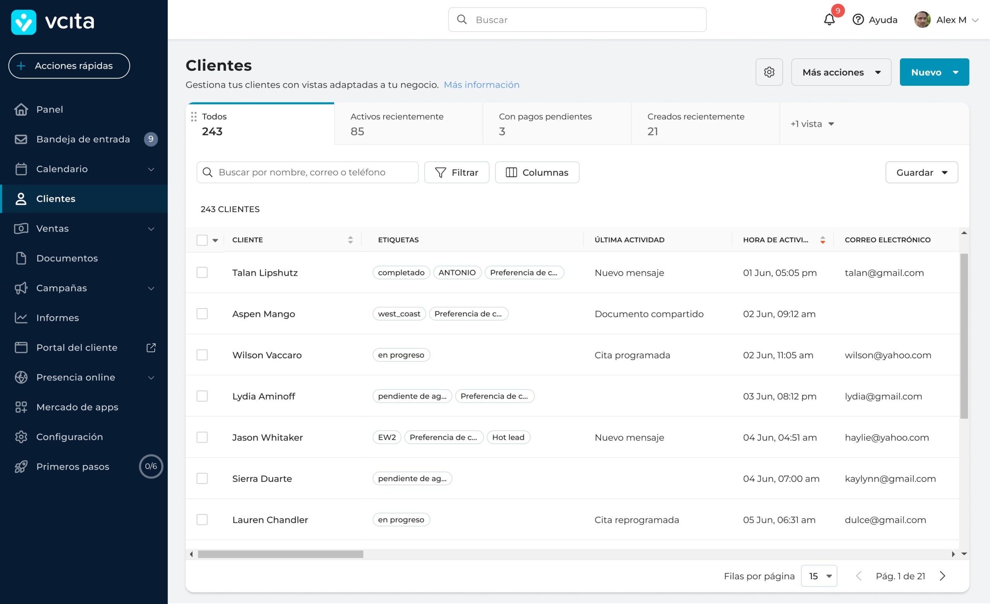Check the box for Talan Lipshutz

(x=202, y=273)
